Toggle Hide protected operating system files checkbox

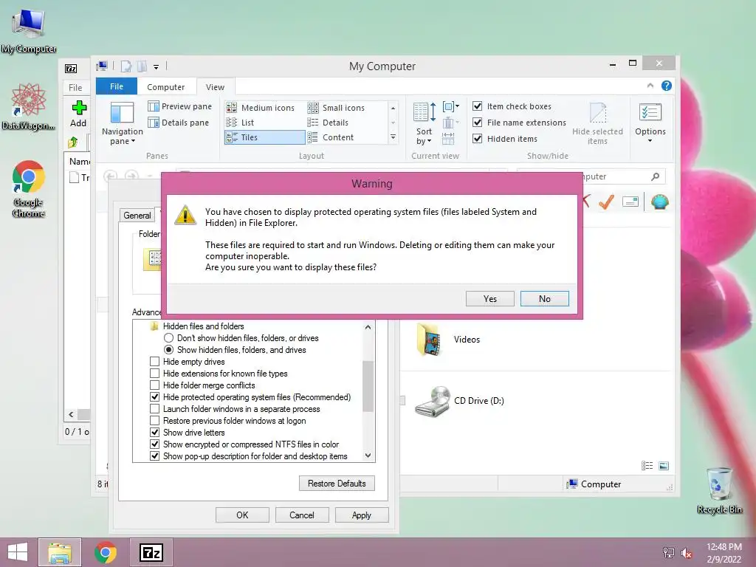(154, 396)
